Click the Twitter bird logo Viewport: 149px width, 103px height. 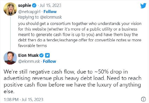pos(143,6)
